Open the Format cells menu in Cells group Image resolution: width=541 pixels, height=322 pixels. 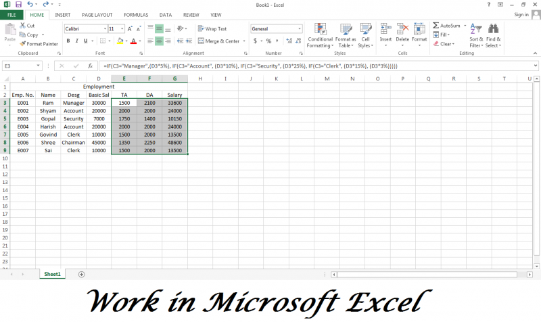click(x=419, y=34)
